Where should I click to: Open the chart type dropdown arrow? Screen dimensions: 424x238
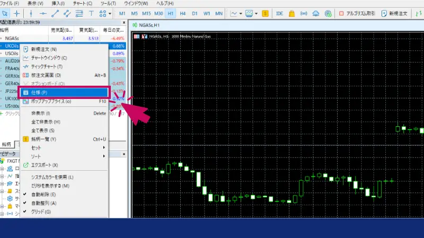point(241,13)
